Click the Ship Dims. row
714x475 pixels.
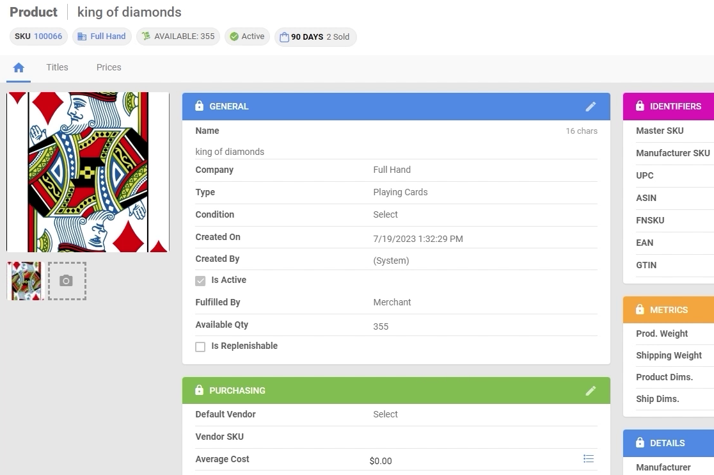coord(675,399)
